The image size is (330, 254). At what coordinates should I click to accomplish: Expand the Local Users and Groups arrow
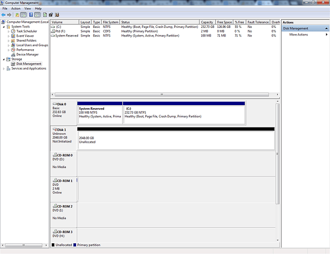[9, 45]
